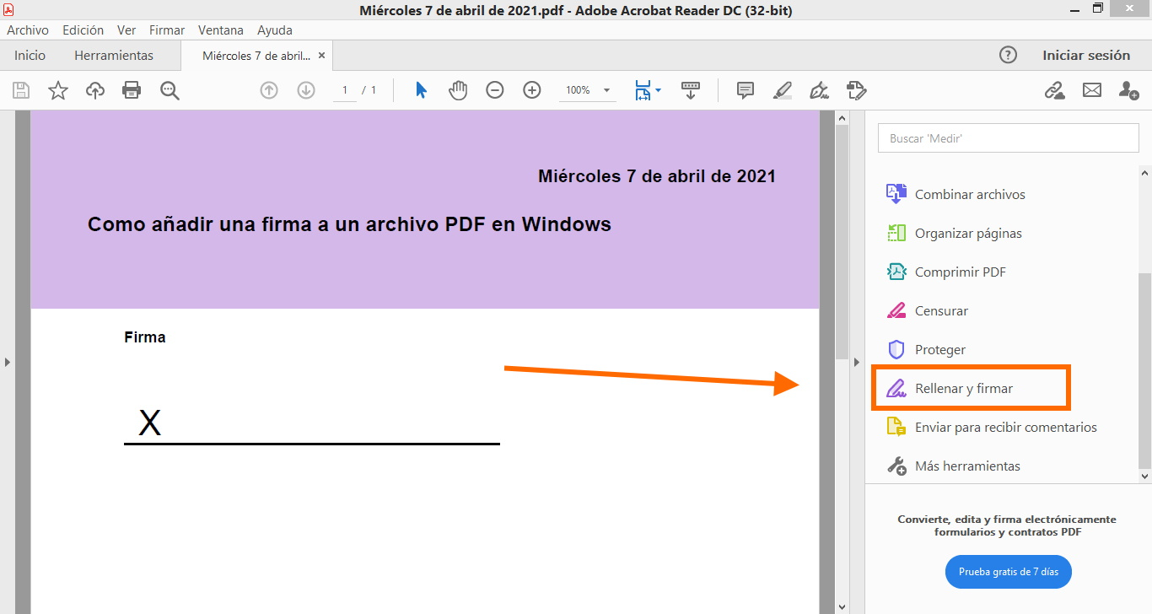Open the Ayuda menu
Image resolution: width=1152 pixels, height=614 pixels.
pos(275,30)
